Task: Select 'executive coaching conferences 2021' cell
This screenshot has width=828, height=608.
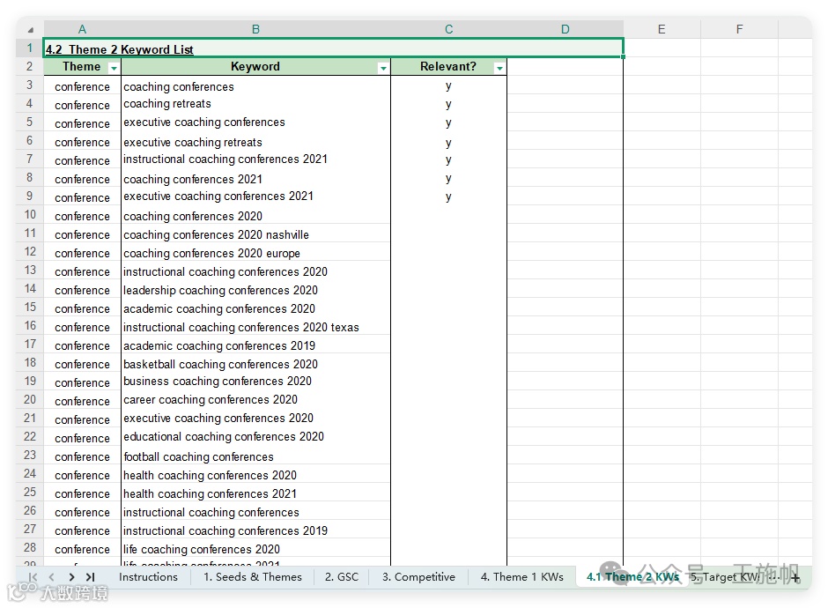Action: (x=256, y=196)
